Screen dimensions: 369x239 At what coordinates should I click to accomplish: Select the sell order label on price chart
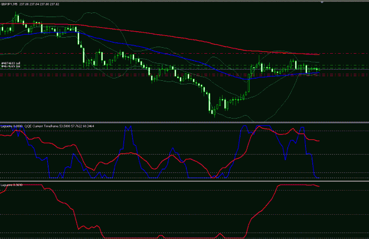click(x=11, y=63)
